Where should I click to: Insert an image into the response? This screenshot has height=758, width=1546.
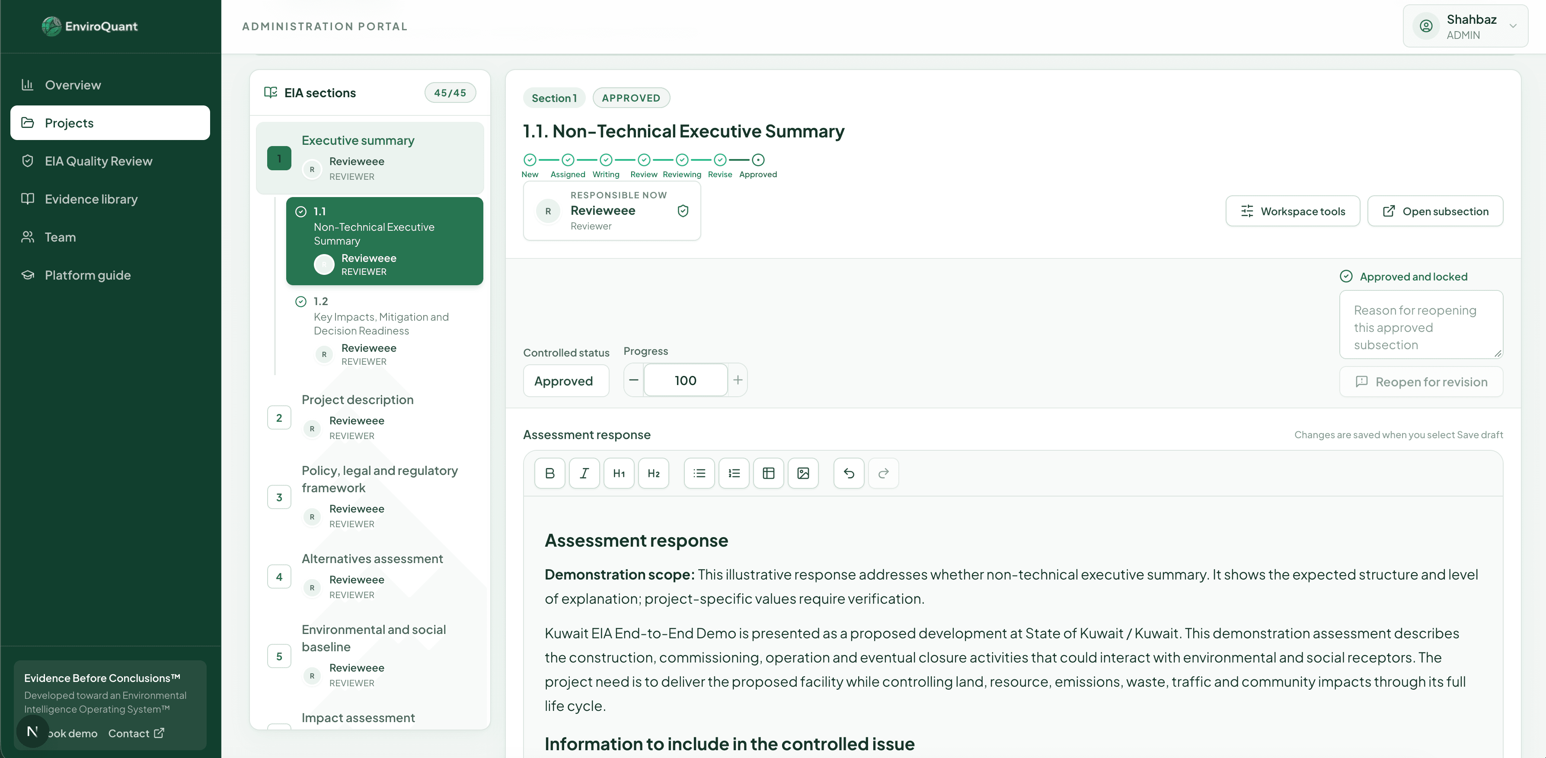[x=803, y=473]
